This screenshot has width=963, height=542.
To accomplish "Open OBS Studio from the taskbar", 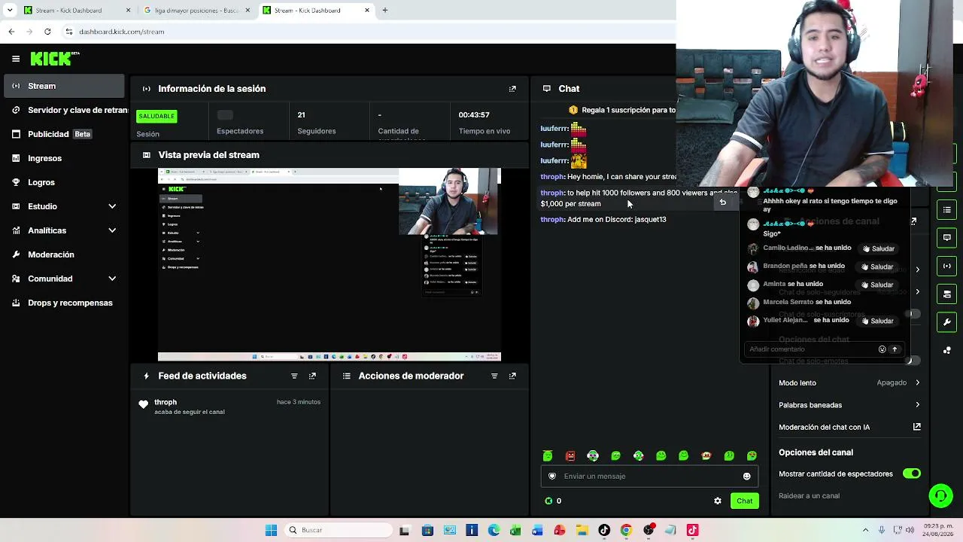I will [649, 530].
